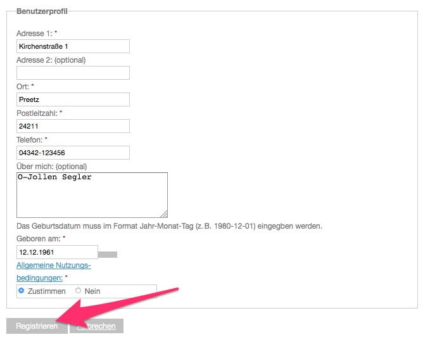Click the 'Postleitzahl:' label text
The image size is (423, 337).
click(x=37, y=113)
